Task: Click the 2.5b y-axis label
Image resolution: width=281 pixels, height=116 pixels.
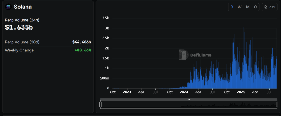Action: coord(106,38)
